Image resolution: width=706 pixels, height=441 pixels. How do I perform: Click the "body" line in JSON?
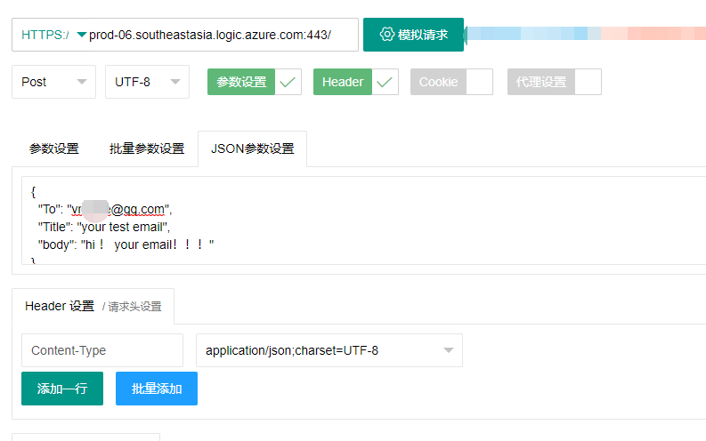point(126,245)
